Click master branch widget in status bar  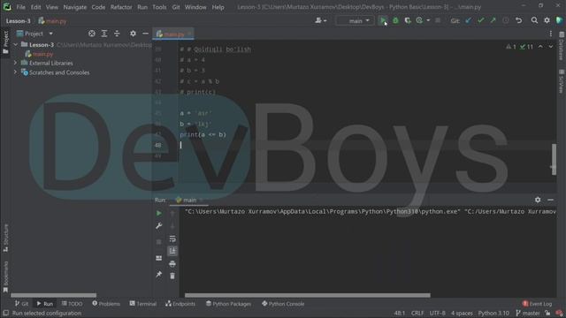point(528,314)
